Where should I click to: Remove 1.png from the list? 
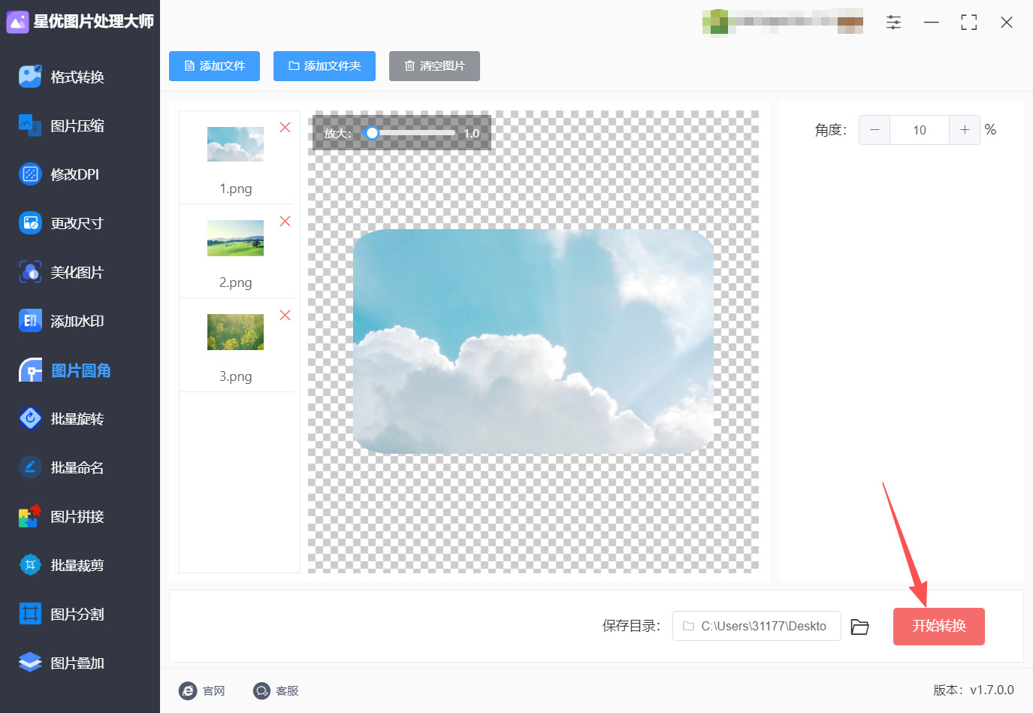[x=285, y=128]
